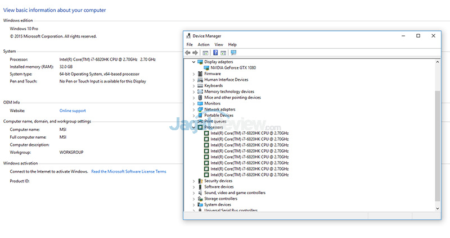Screen dimensions: 450x238
Task: Open the Online support link
Action: point(73,111)
